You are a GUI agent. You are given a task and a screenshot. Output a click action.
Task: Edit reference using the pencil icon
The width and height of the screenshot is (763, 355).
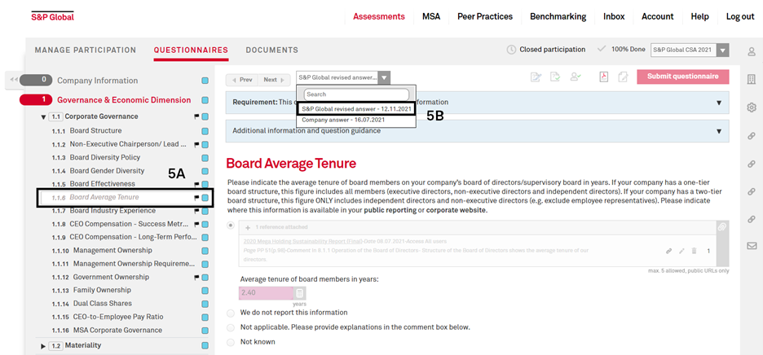coord(681,251)
